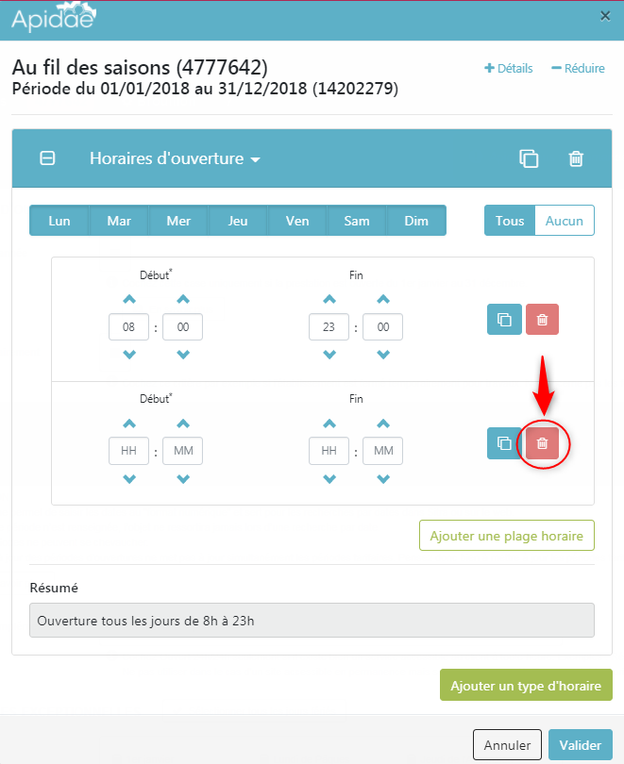The image size is (624, 764).
Task: Delete the 08:00 to 23:00 time slot
Action: [x=542, y=320]
